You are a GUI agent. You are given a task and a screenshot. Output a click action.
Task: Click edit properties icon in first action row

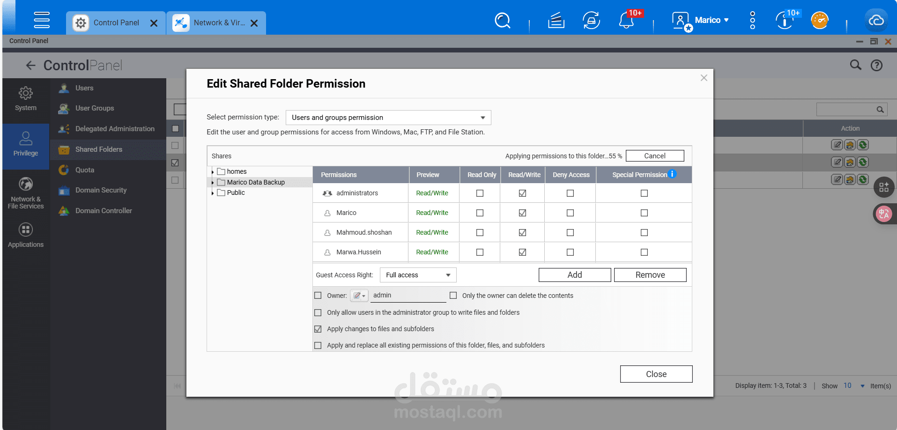[837, 145]
